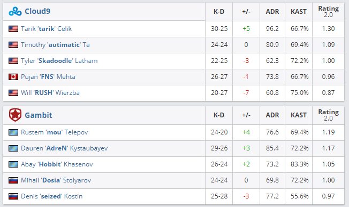Image resolution: width=349 pixels, height=207 pixels.
Task: Click the Kazakhstan flag next to Hobbit
Action: coord(13,164)
